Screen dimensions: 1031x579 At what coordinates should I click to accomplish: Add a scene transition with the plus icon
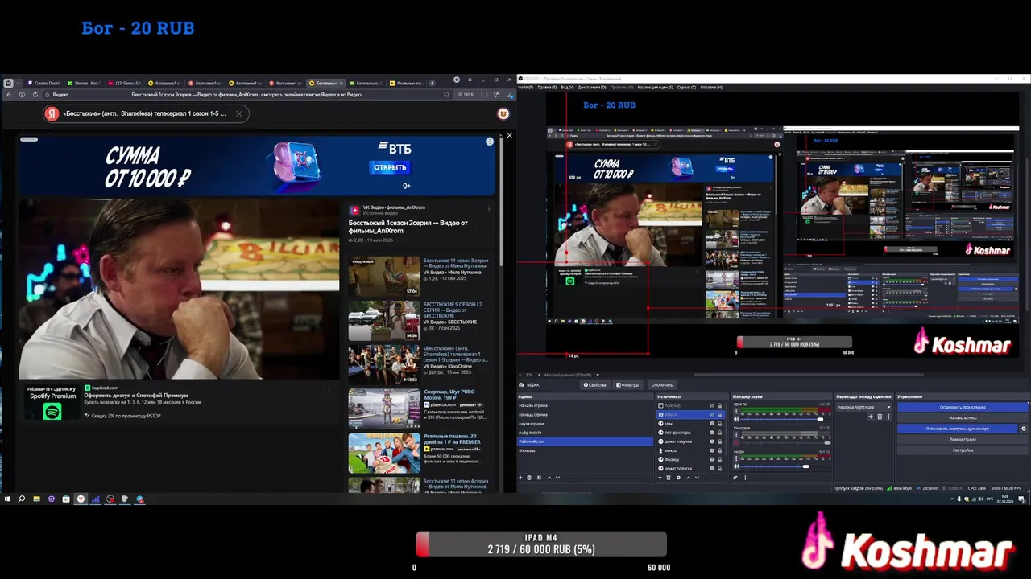pyautogui.click(x=870, y=417)
